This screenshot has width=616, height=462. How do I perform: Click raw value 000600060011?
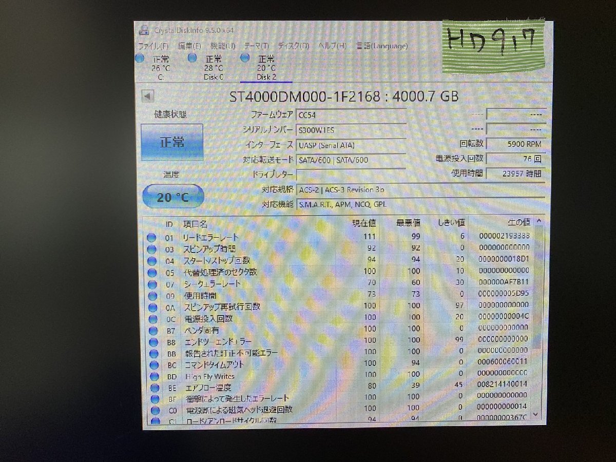[503, 361]
